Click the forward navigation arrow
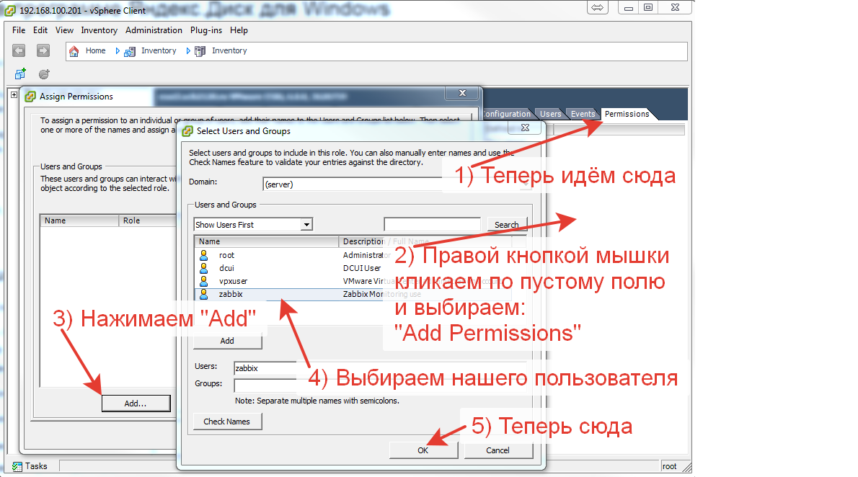The width and height of the screenshot is (858, 477). (43, 50)
